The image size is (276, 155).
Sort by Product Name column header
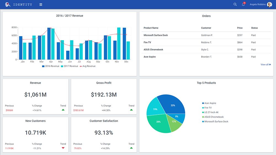(x=151, y=28)
